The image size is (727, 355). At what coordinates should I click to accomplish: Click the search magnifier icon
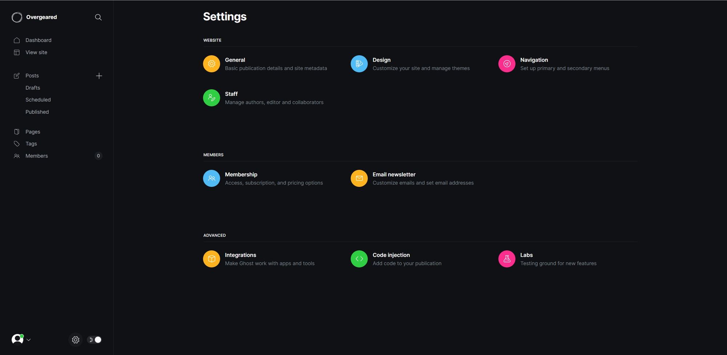click(98, 17)
